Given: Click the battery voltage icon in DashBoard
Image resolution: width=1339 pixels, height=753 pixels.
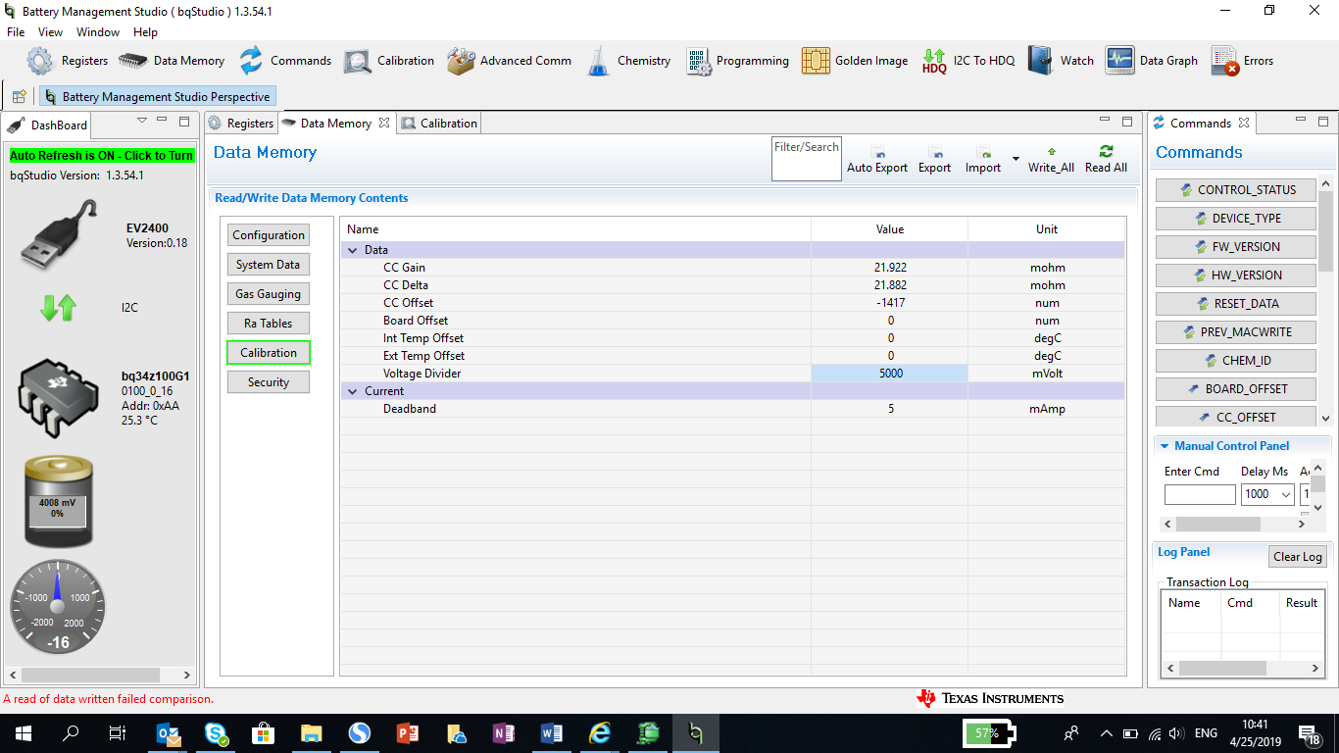Looking at the screenshot, I should click(x=59, y=500).
